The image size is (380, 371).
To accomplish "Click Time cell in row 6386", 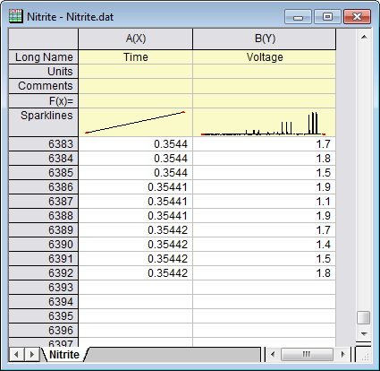I will (136, 187).
